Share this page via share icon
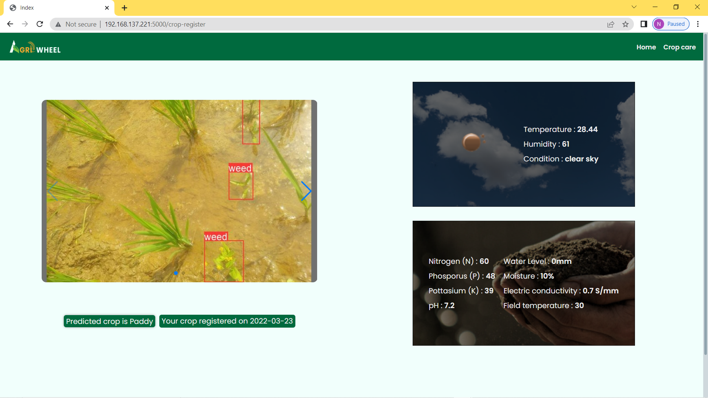Viewport: 708px width, 398px height. coord(611,24)
